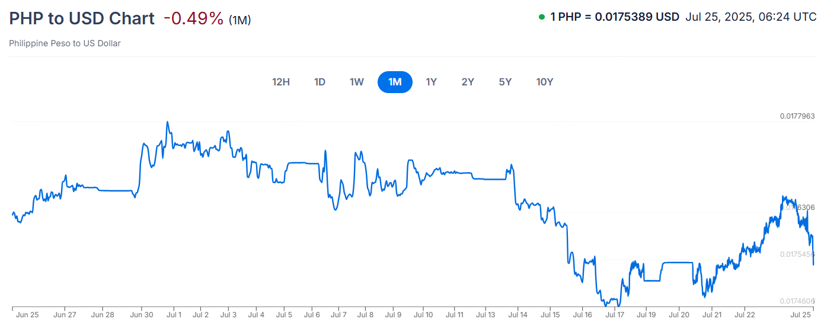
Task: Show the 5Y chart range
Action: (x=505, y=82)
